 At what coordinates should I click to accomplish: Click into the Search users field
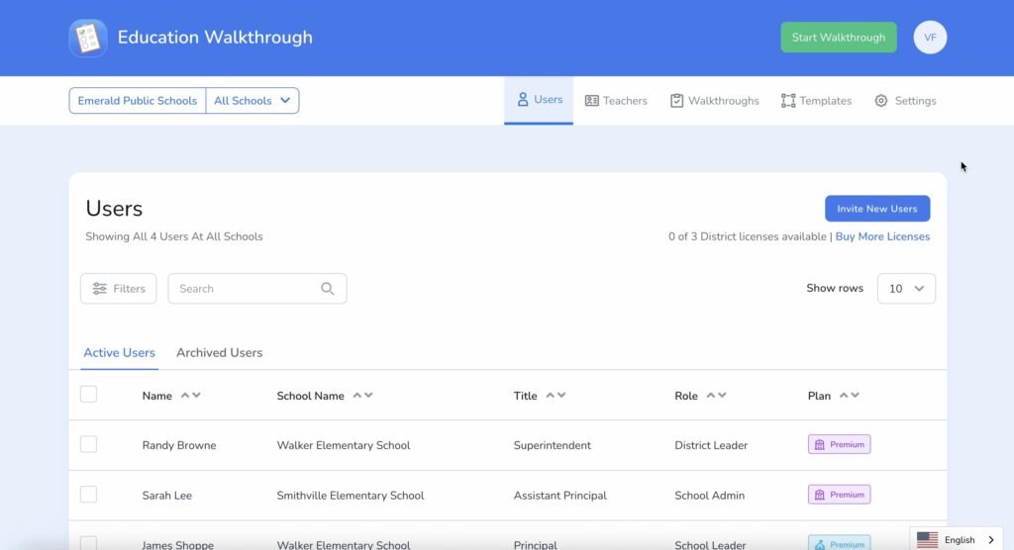243,289
